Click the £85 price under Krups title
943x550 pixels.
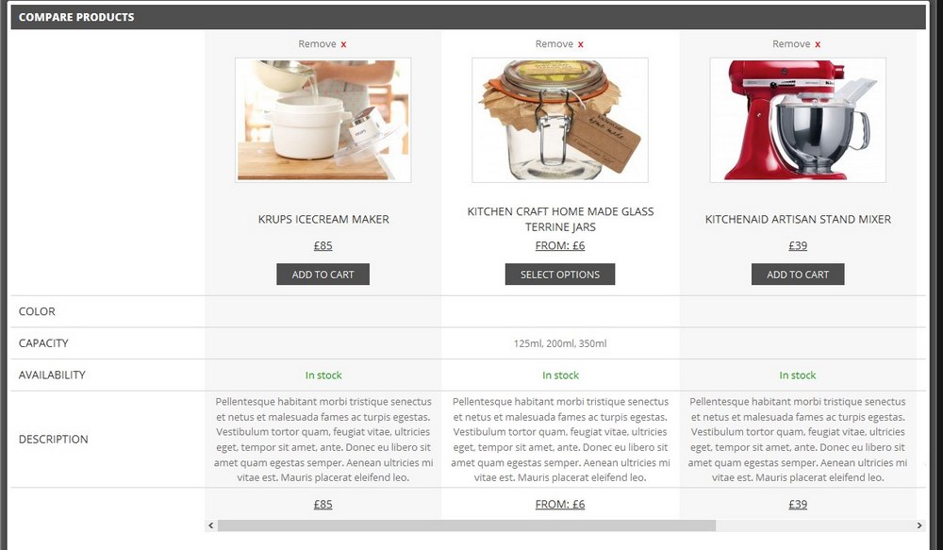pyautogui.click(x=323, y=245)
